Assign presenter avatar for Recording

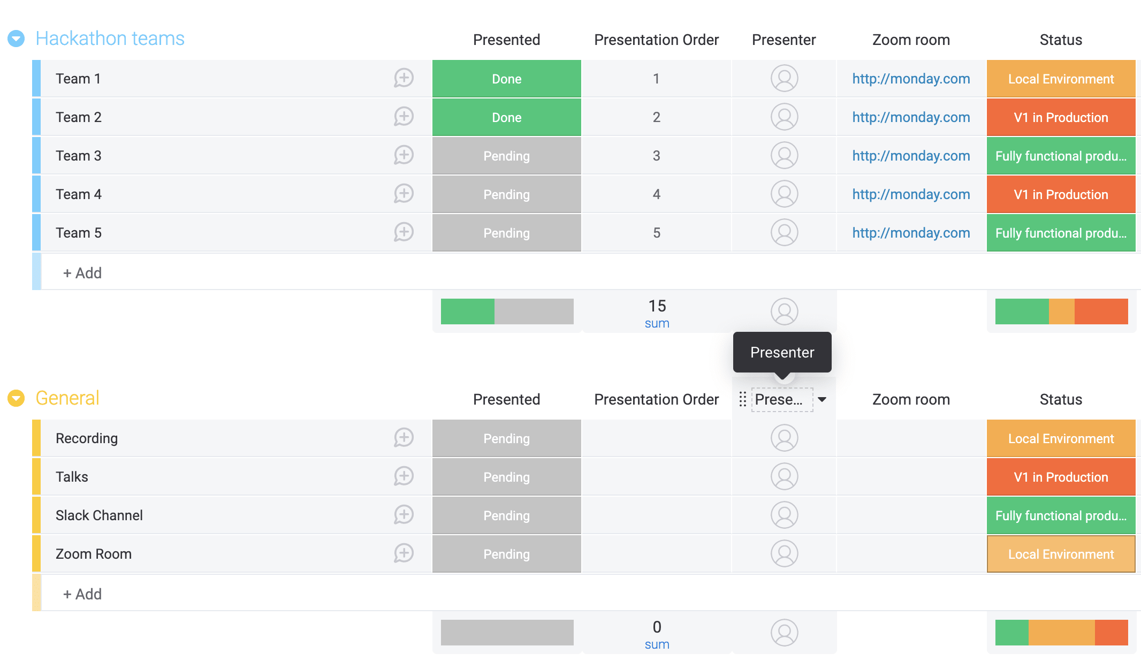click(784, 438)
